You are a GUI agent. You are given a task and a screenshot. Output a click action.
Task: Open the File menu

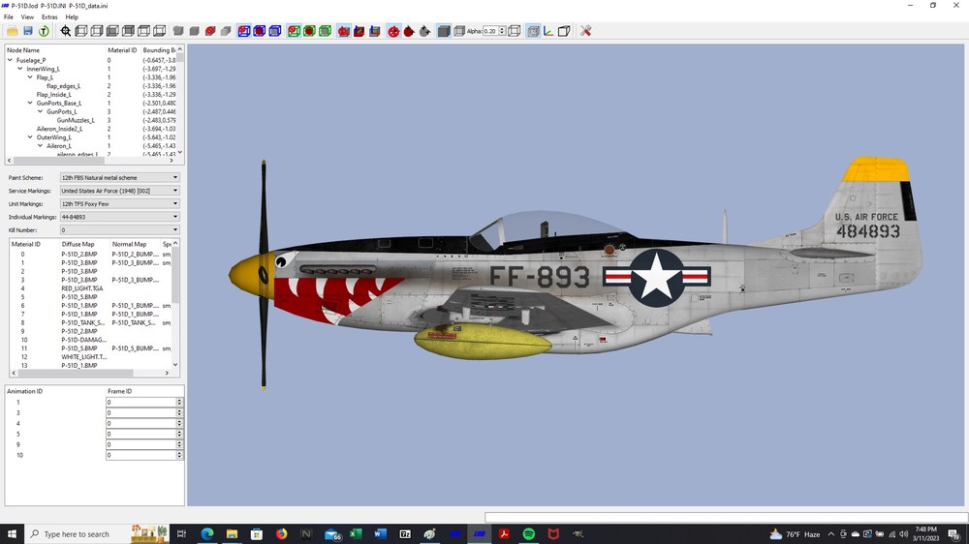tap(9, 17)
